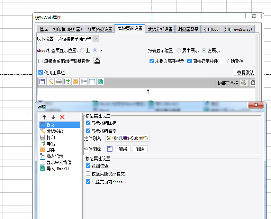Click 删除 button for widget icon
Image resolution: width=271 pixels, height=219 pixels.
click(x=140, y=149)
